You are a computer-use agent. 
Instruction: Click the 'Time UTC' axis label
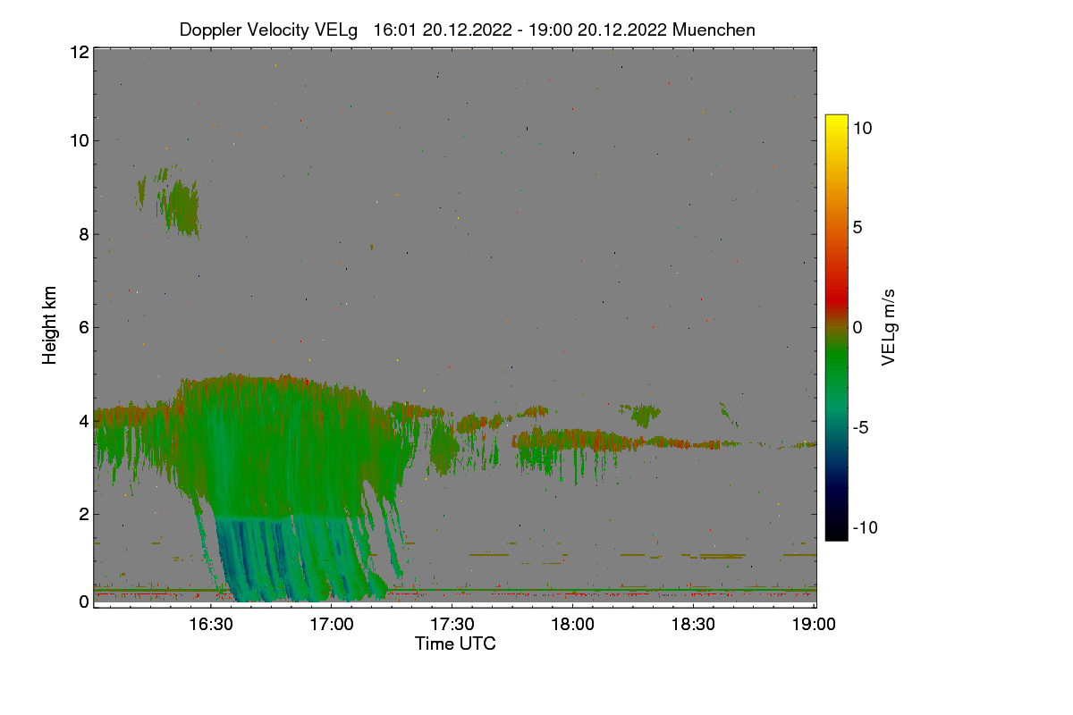pyautogui.click(x=455, y=643)
